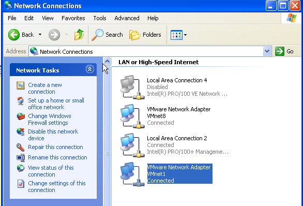This screenshot has height=206, width=303.
Task: Open the Back history dropdown arrow
Action: coord(40,35)
